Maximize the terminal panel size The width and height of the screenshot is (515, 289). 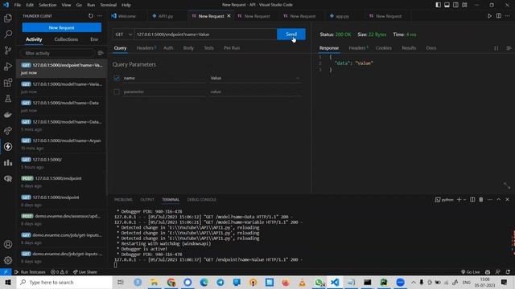tap(499, 200)
